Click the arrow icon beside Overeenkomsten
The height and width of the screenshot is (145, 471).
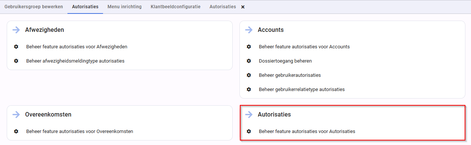pyautogui.click(x=16, y=115)
